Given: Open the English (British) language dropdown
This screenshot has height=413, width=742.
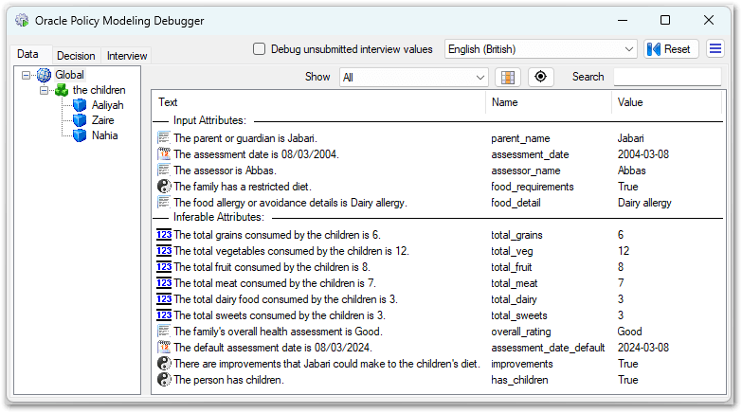Looking at the screenshot, I should (x=540, y=49).
